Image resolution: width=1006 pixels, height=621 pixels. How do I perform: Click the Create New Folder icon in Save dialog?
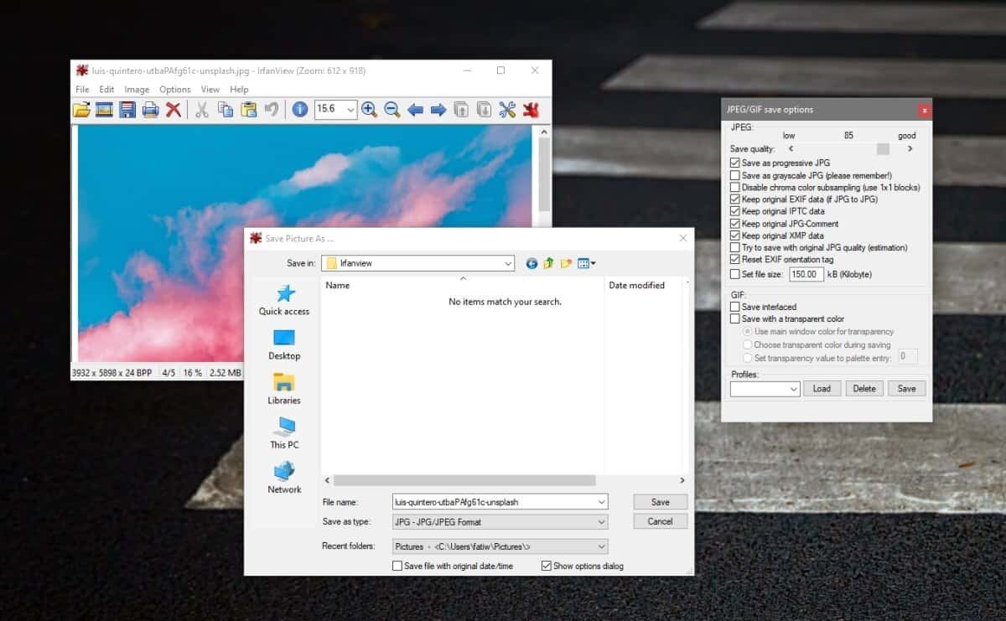click(x=565, y=263)
